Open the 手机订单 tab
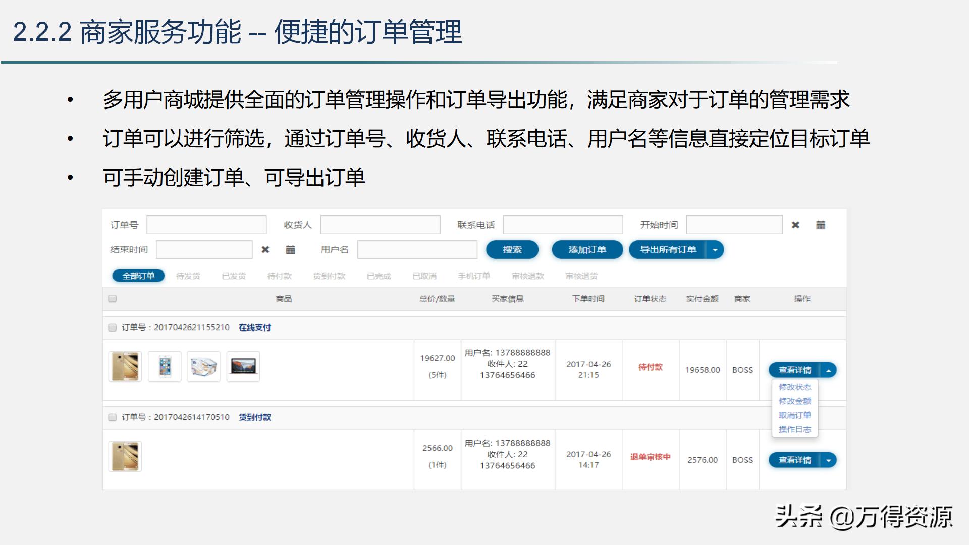The width and height of the screenshot is (969, 545). click(473, 276)
